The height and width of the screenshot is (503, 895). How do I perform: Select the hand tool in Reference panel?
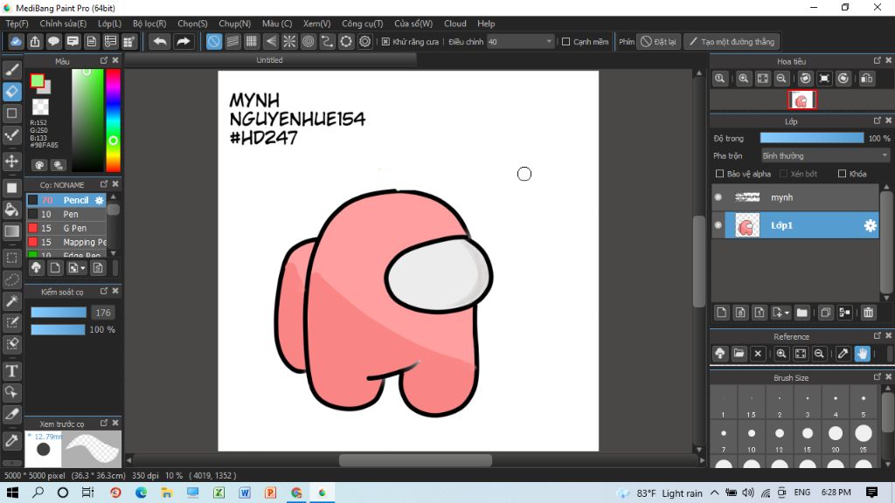[x=862, y=354]
